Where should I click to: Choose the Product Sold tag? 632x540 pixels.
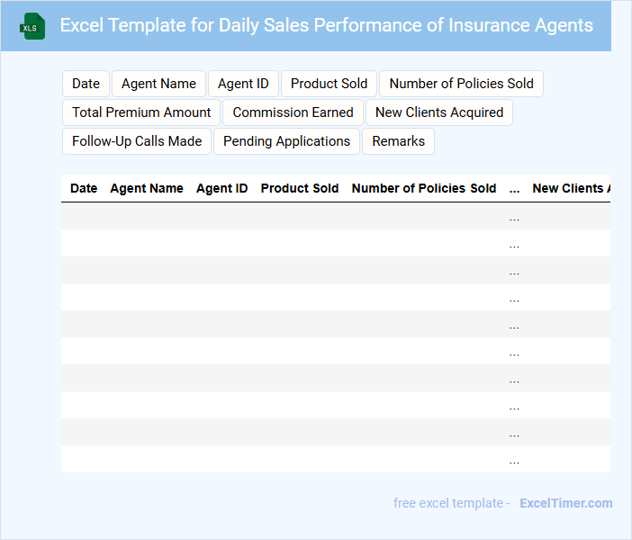pyautogui.click(x=329, y=84)
